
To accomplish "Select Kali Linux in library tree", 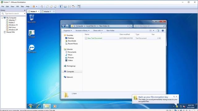I will pos(12,27).
